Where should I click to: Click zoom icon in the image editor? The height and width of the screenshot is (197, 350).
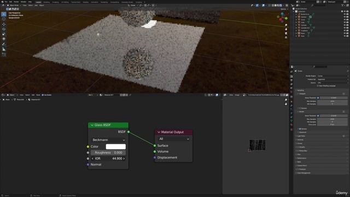(x=286, y=100)
